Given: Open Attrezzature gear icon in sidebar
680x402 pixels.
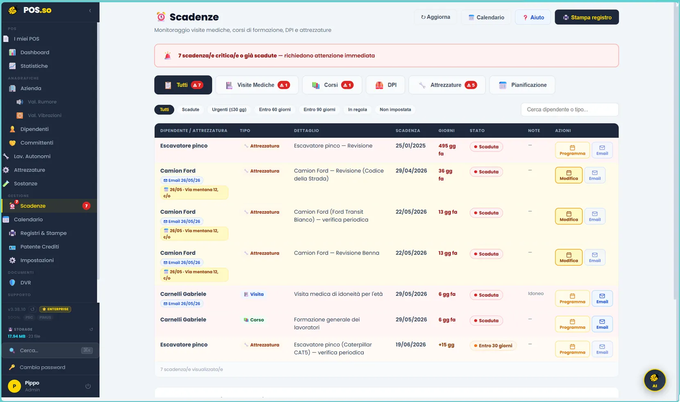Looking at the screenshot, I should 6,170.
